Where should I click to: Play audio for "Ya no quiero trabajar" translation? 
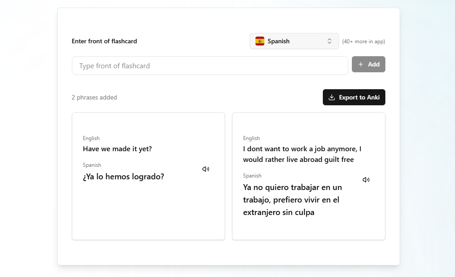pos(366,180)
